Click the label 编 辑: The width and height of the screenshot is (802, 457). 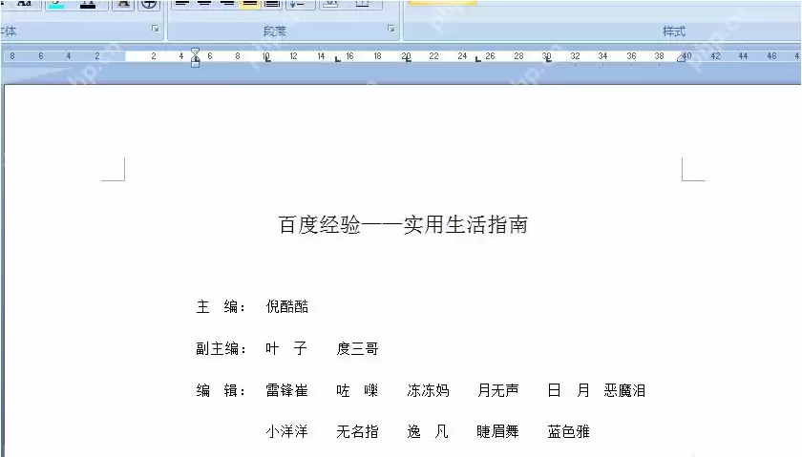(222, 390)
